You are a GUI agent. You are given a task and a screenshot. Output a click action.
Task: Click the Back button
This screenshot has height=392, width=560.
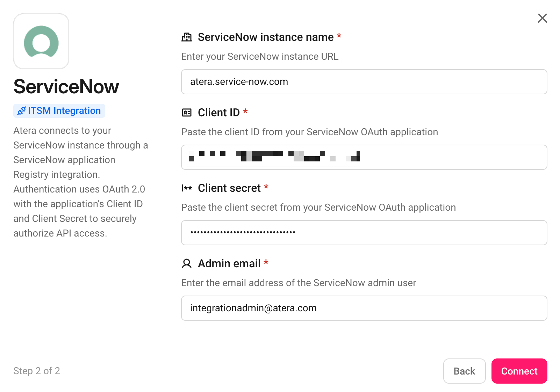pyautogui.click(x=464, y=371)
